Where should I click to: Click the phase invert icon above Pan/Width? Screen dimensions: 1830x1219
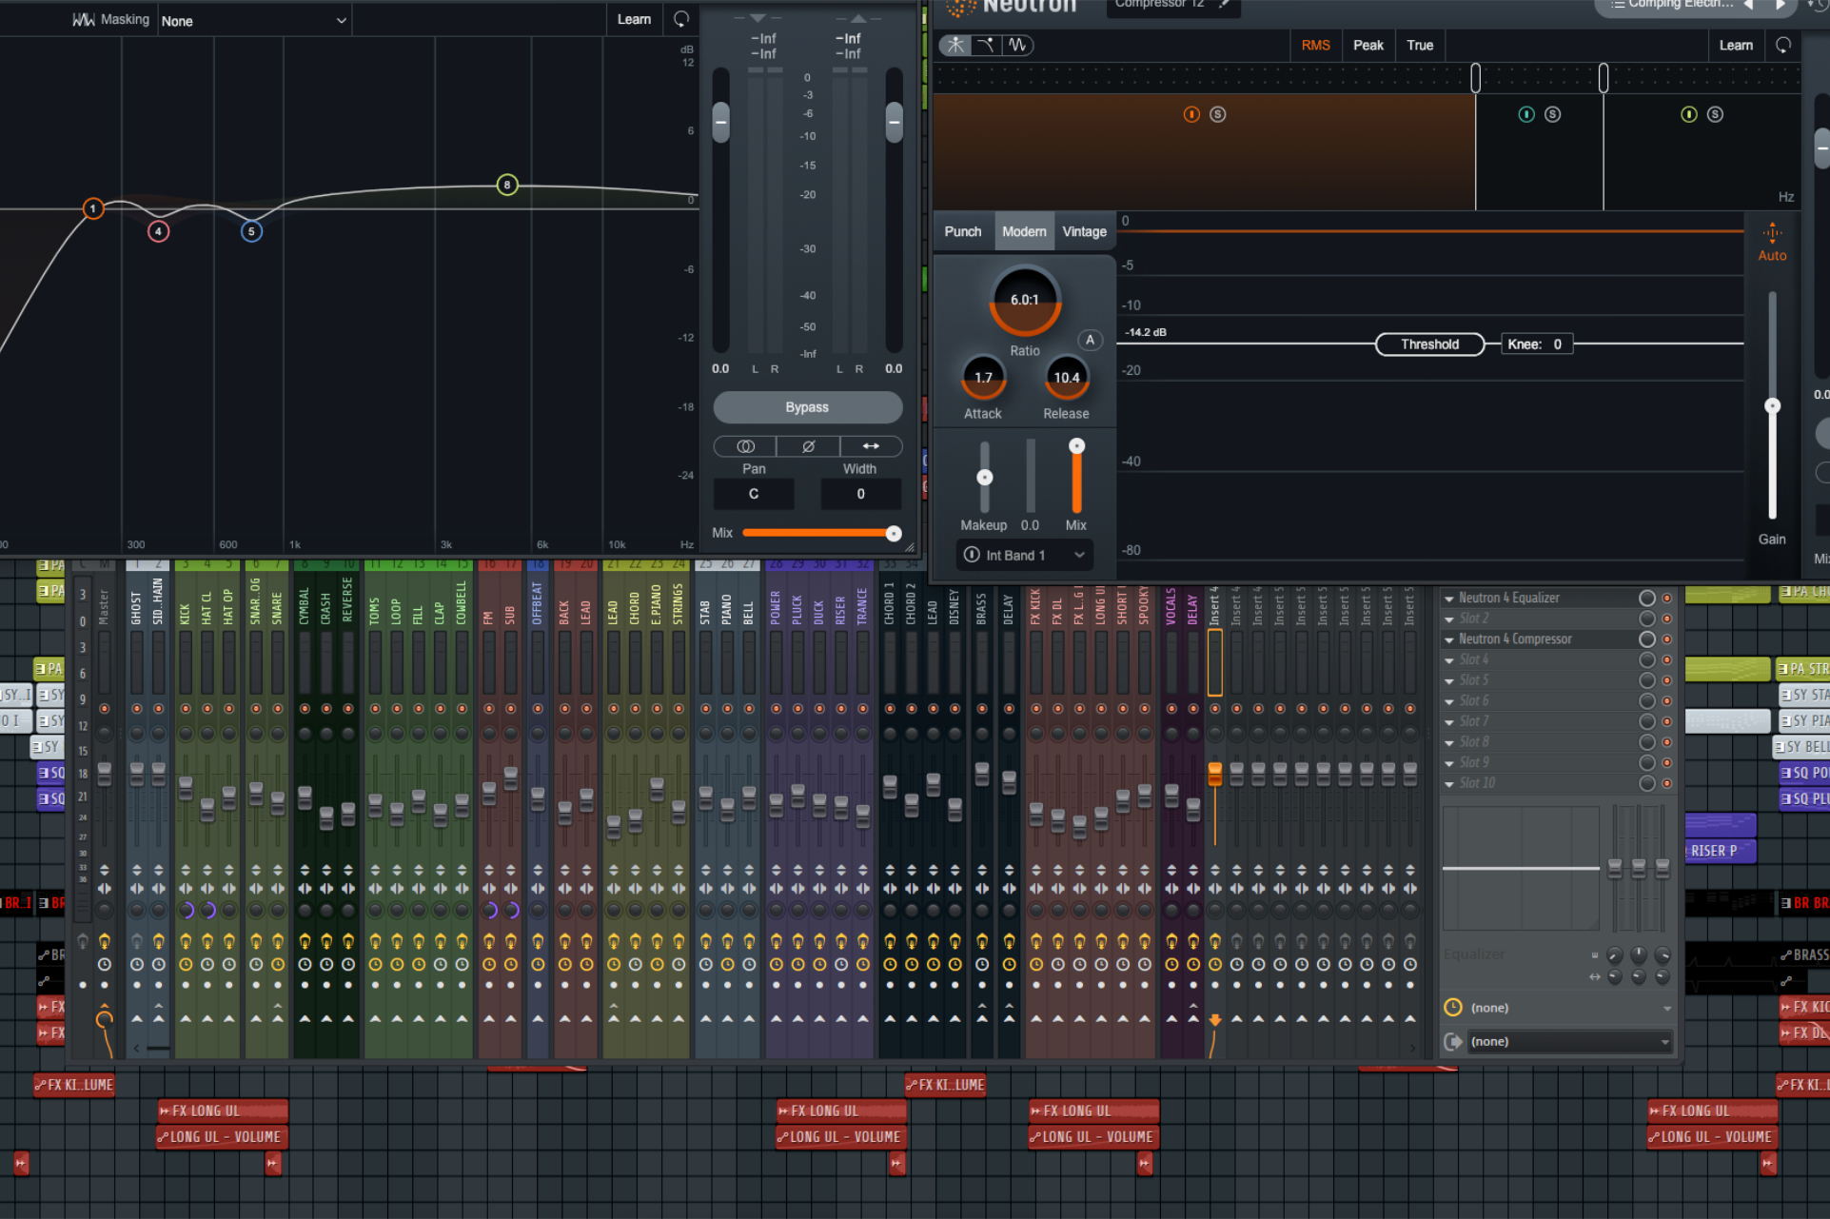point(808,446)
